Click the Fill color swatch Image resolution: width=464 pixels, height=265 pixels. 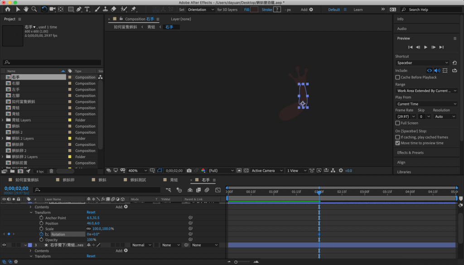coord(254,10)
